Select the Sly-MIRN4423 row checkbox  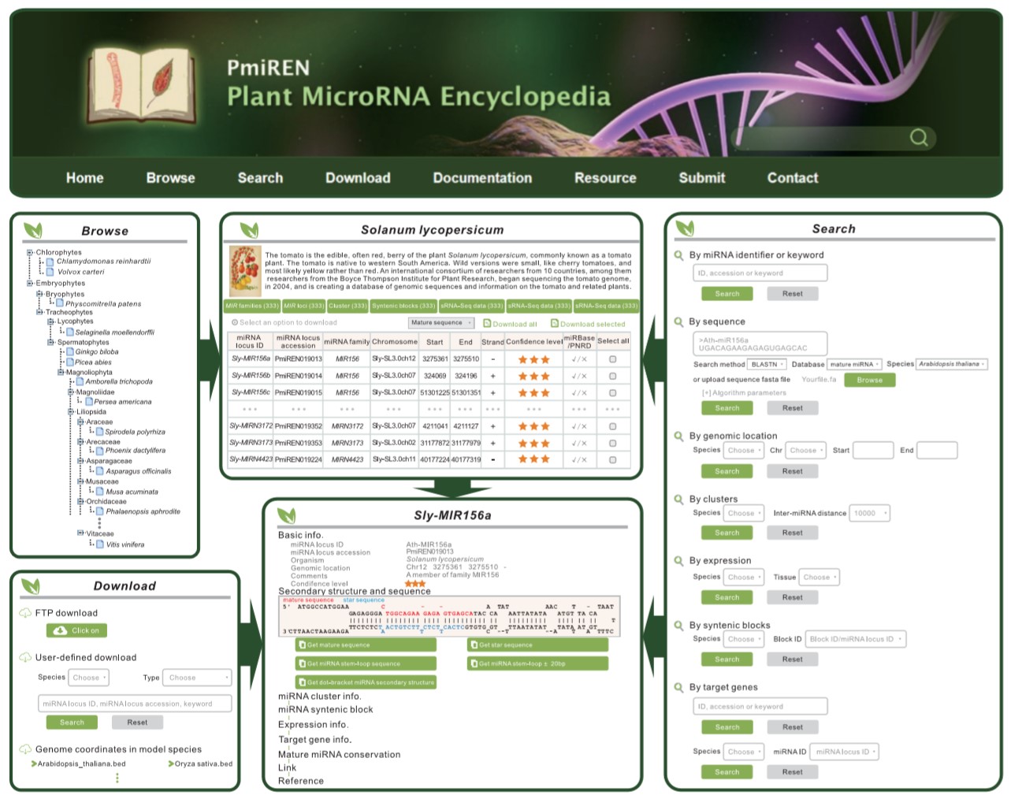click(612, 459)
